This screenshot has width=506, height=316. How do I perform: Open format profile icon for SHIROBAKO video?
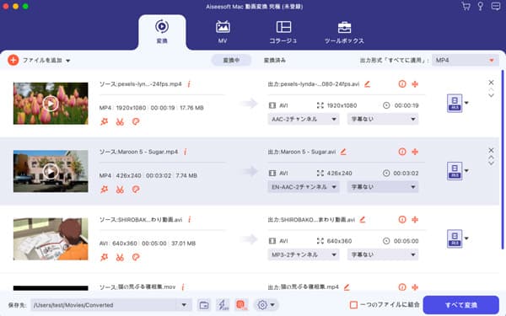455,238
